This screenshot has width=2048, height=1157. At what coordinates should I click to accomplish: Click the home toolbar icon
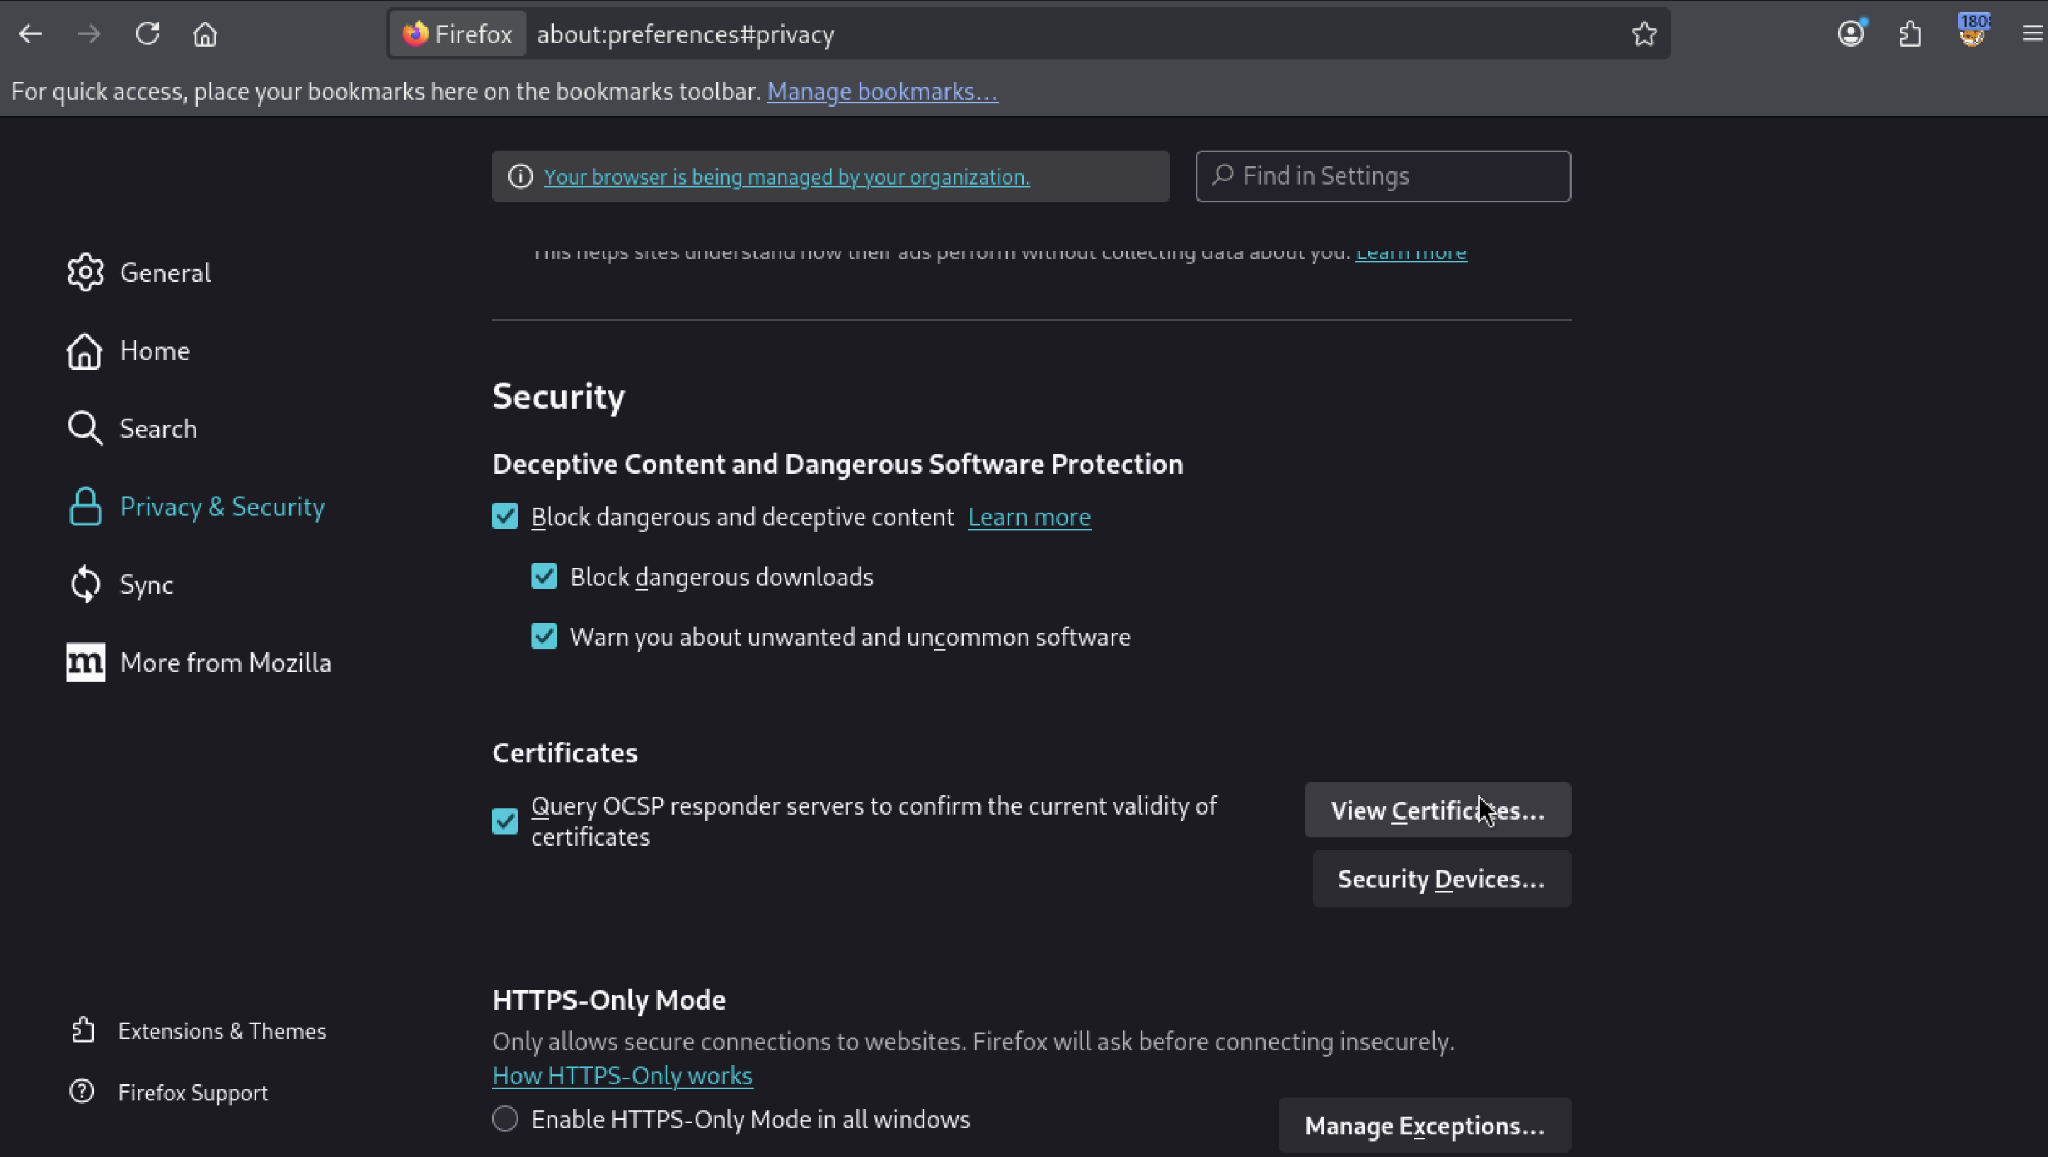pos(205,34)
